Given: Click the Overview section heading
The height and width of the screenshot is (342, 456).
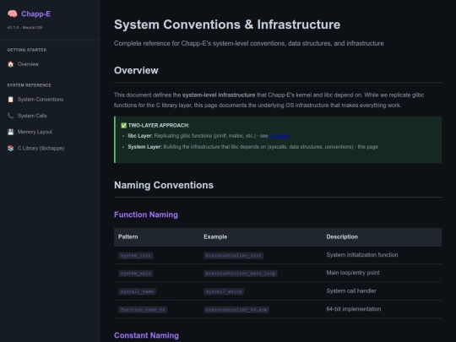Looking at the screenshot, I should pos(136,70).
